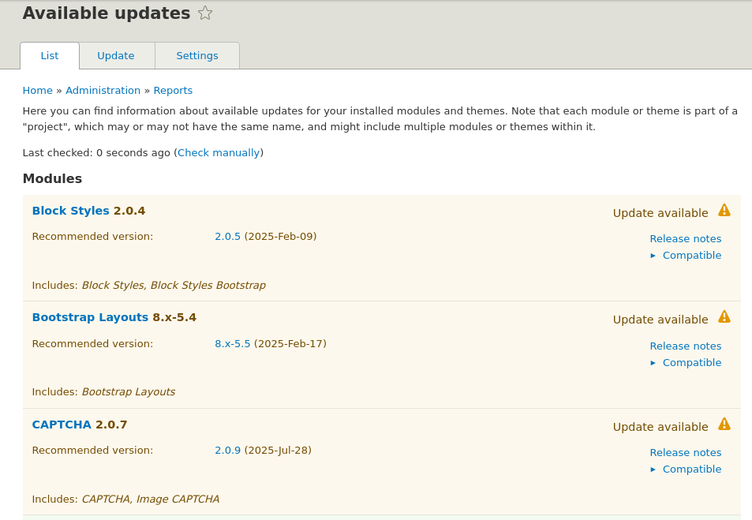The height and width of the screenshot is (520, 752).
Task: Open Release notes for Bootstrap Layouts
Action: click(685, 346)
